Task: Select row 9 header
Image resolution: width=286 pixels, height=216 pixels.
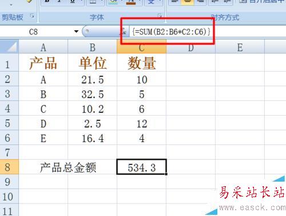Action: tap(9, 182)
